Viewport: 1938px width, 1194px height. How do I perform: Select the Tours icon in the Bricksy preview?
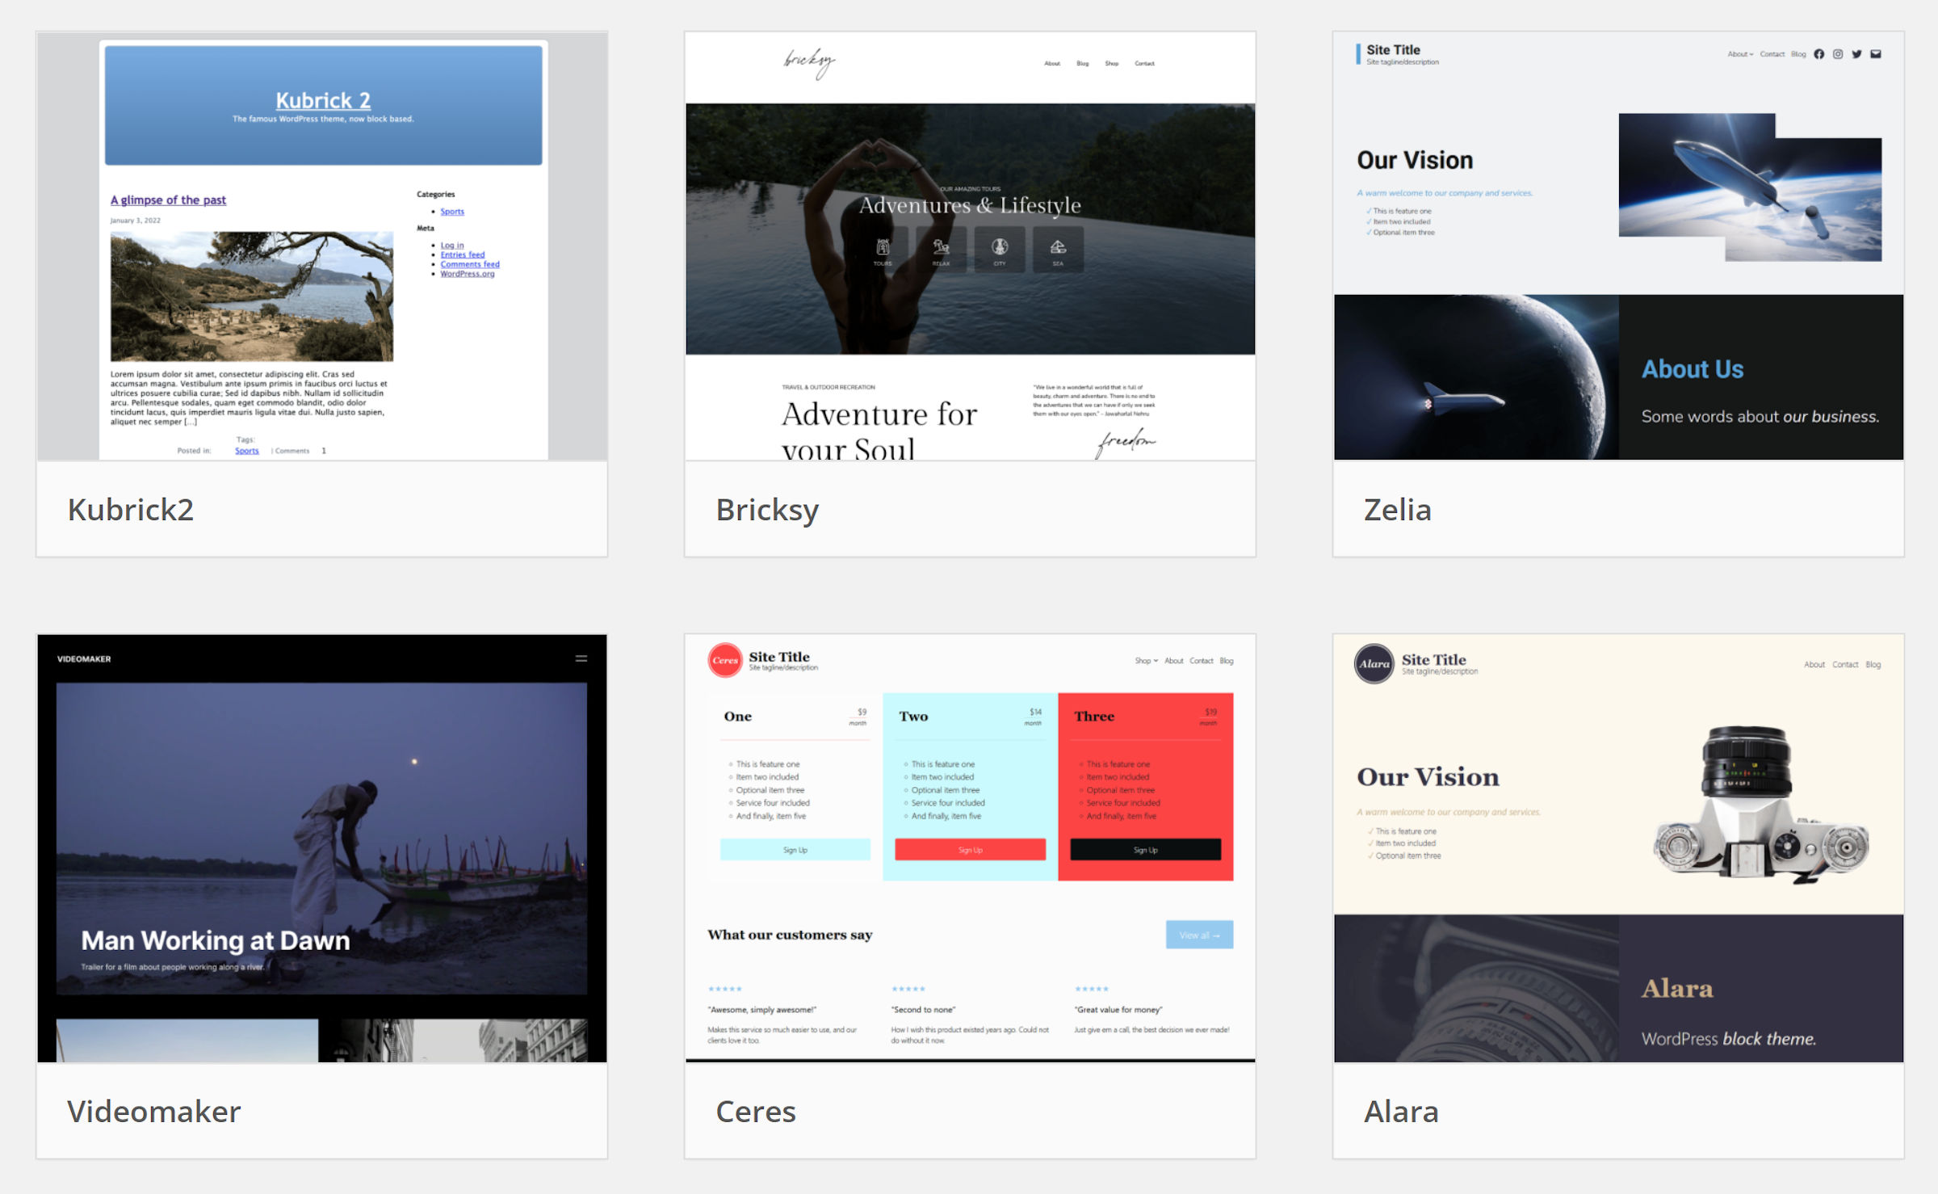pos(883,246)
